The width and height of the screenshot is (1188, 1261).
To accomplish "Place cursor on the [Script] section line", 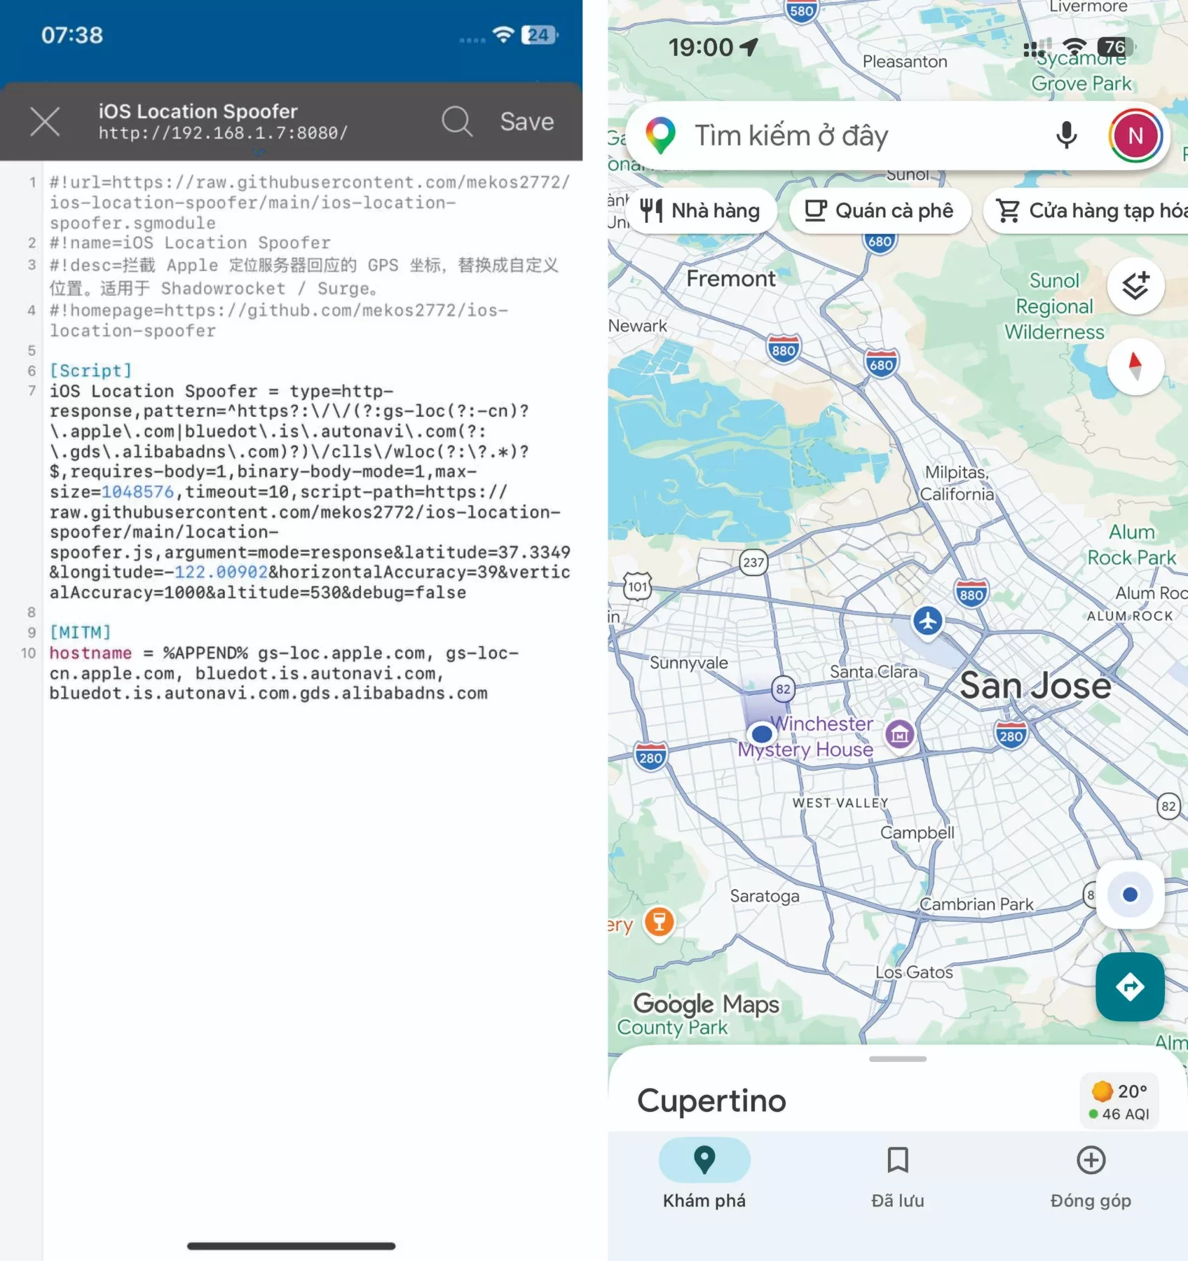I will [x=90, y=370].
